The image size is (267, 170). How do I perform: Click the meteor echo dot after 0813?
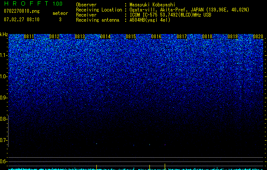point(96,144)
